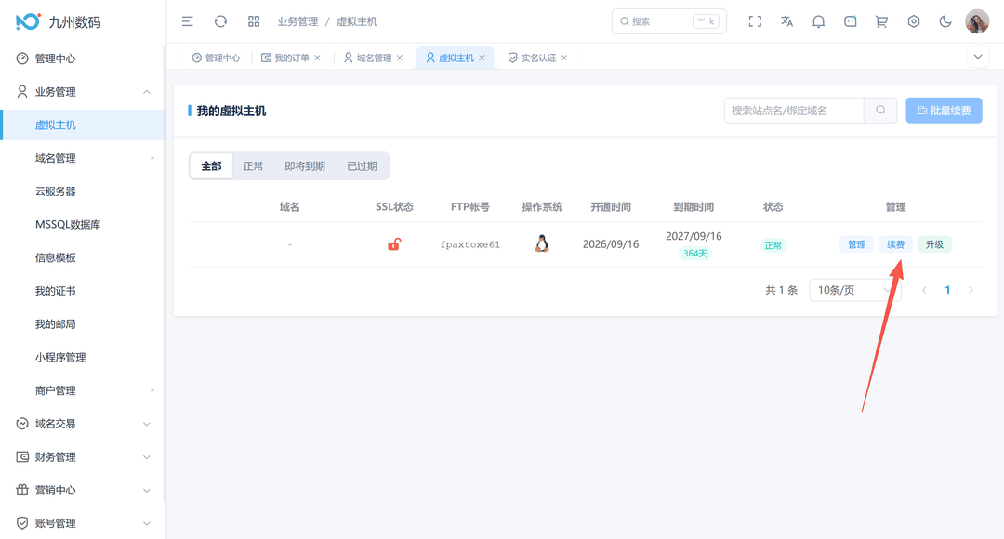
Task: Open messages chat icon
Action: point(850,21)
